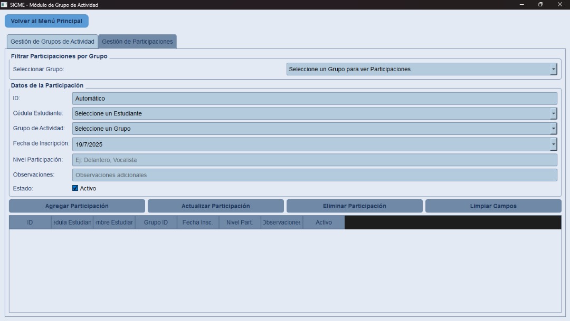Image resolution: width=570 pixels, height=321 pixels.
Task: Click Actualizar Participación button
Action: click(215, 206)
